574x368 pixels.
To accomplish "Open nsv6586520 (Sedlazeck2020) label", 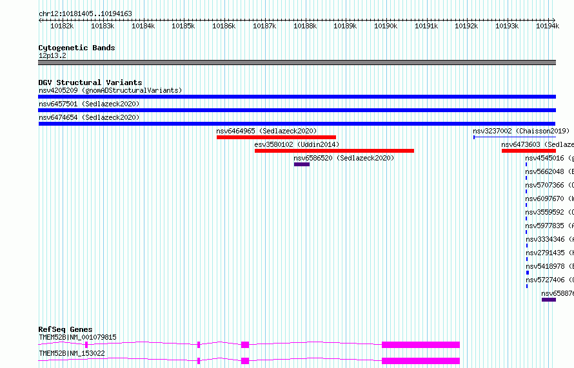I will pos(344,158).
